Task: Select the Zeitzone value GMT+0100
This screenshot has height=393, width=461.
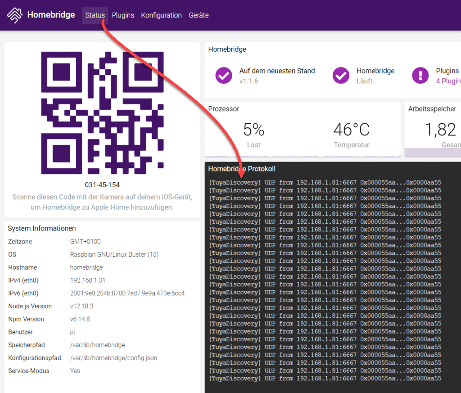Action: [x=85, y=242]
